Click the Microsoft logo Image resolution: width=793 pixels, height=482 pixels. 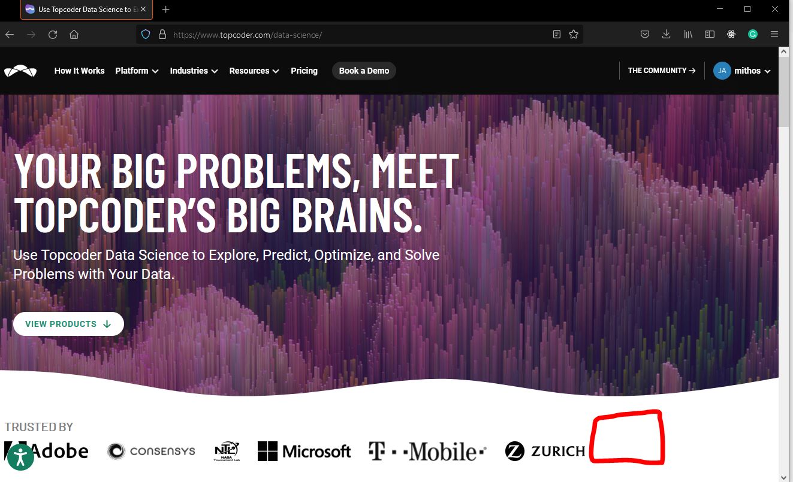pos(304,451)
